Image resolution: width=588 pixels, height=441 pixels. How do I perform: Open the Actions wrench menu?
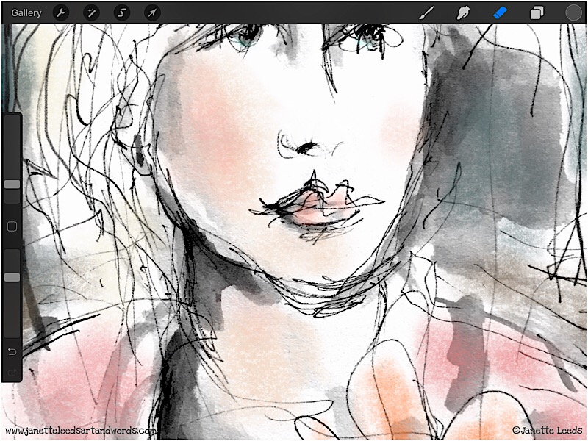(x=62, y=12)
